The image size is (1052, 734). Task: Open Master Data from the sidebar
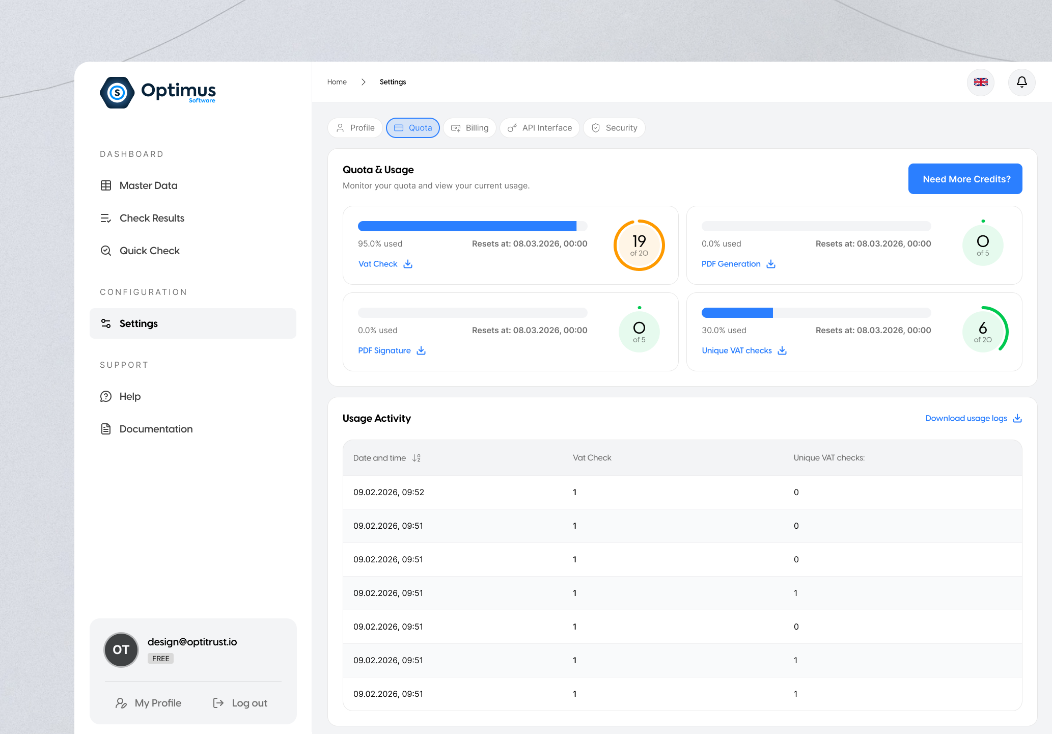tap(148, 185)
